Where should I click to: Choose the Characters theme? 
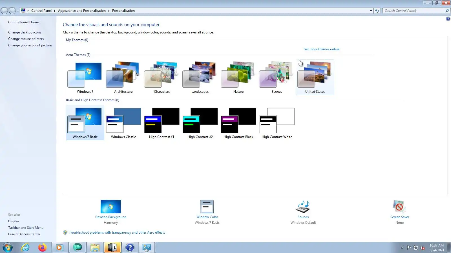pyautogui.click(x=162, y=77)
